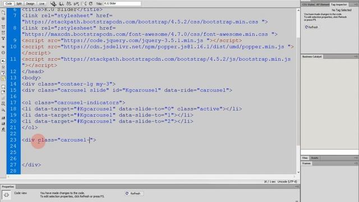Select the Business Catalyst tab
This screenshot has height=202, width=359.
[x=312, y=57]
